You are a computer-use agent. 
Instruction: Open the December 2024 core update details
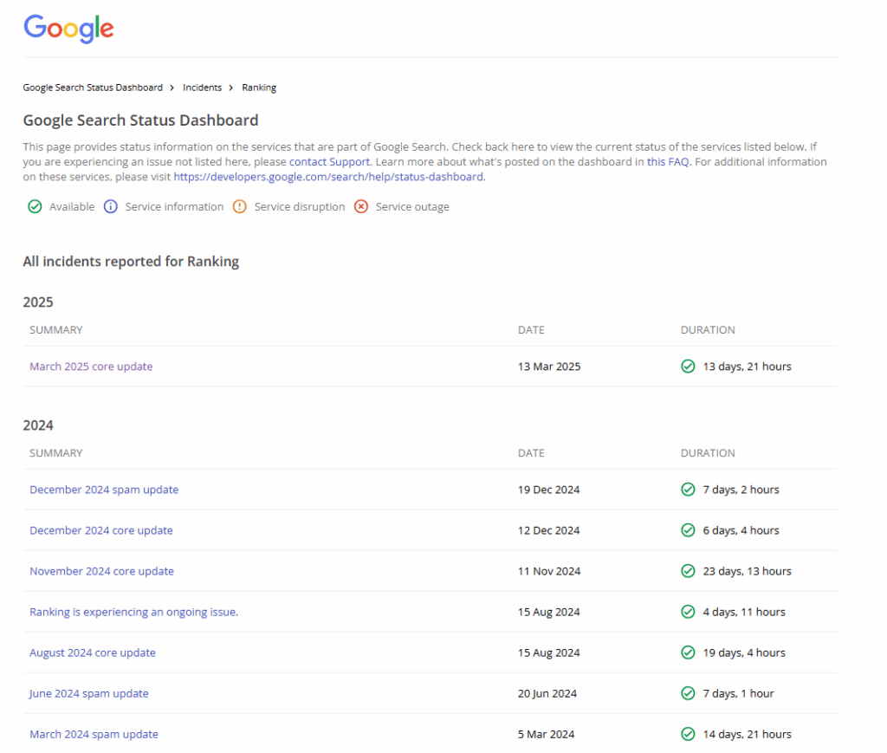coord(101,530)
